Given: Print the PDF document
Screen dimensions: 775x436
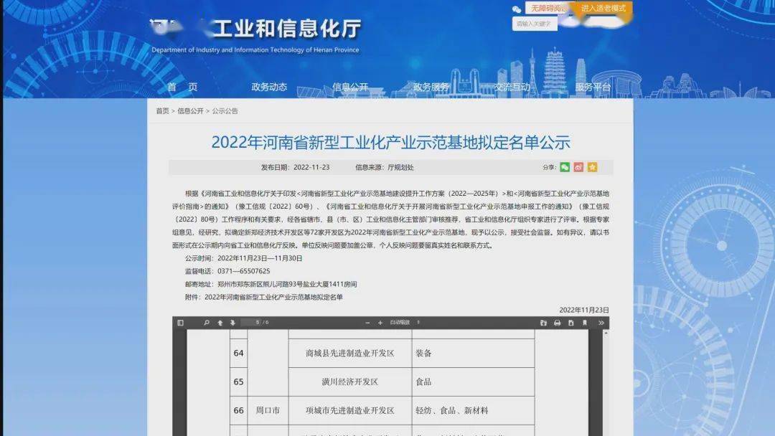Looking at the screenshot, I should click(x=557, y=323).
